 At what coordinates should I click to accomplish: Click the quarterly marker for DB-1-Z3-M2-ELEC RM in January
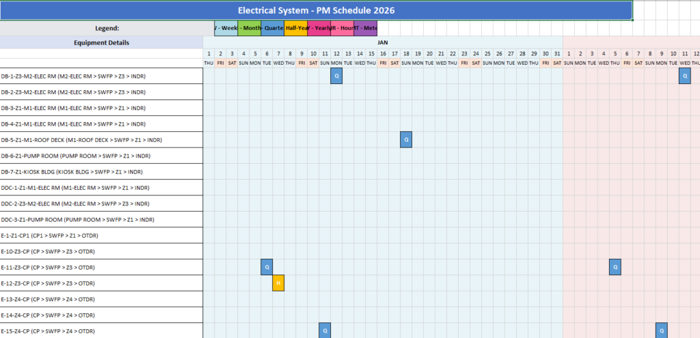click(336, 76)
